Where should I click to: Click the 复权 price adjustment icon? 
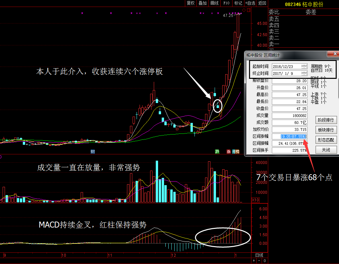[191, 3]
